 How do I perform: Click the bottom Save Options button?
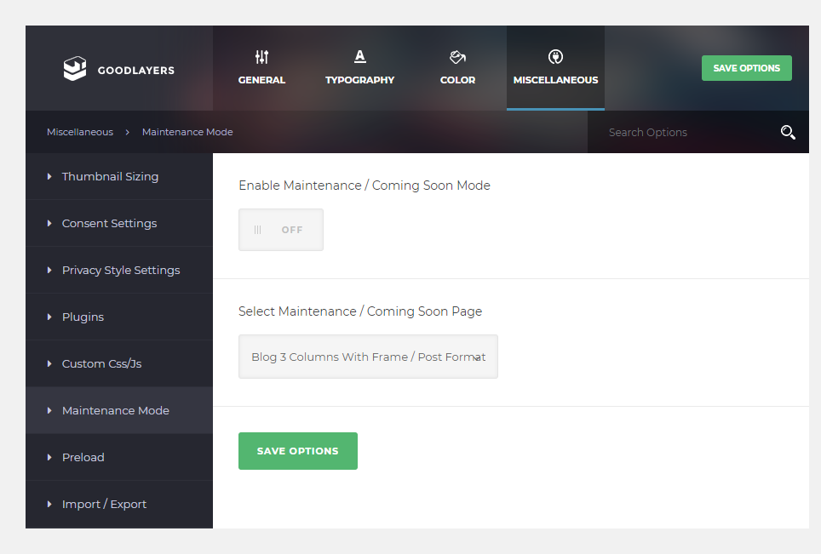coord(298,451)
